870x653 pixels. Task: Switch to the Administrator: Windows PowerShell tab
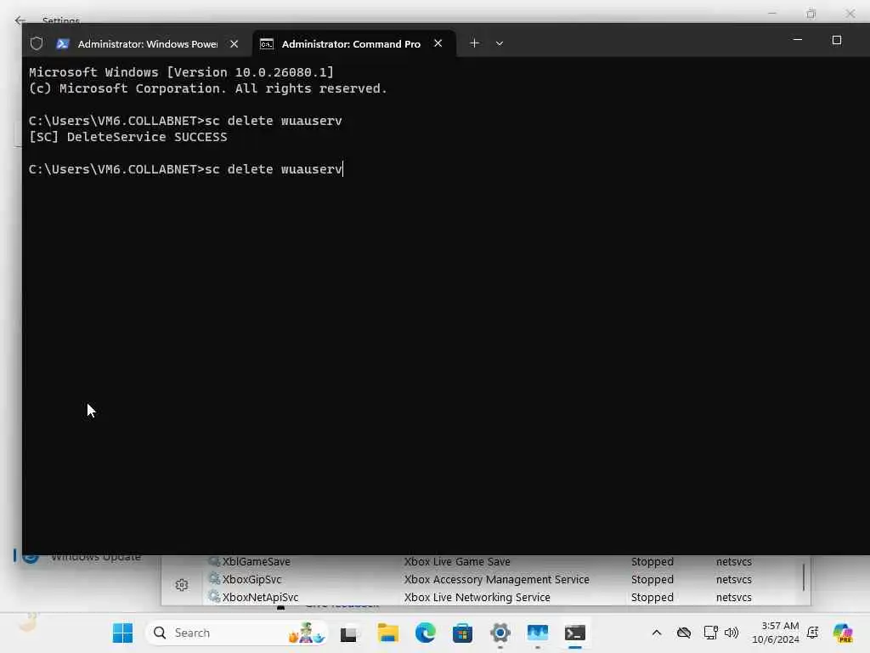(x=147, y=44)
